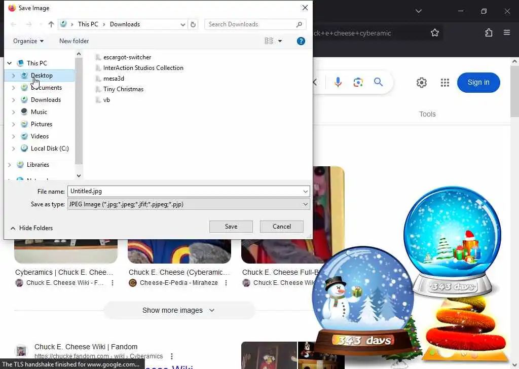Expand the Desktop tree node

[13, 76]
